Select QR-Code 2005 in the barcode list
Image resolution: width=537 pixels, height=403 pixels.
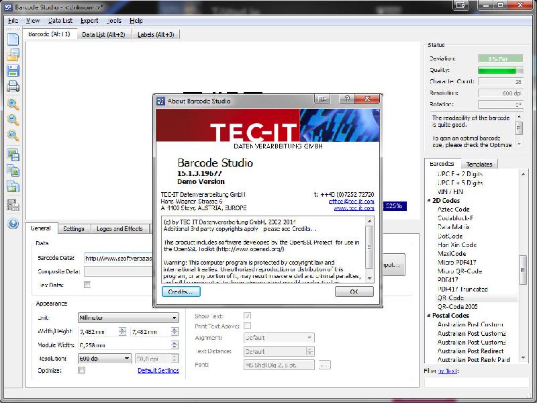(x=458, y=307)
